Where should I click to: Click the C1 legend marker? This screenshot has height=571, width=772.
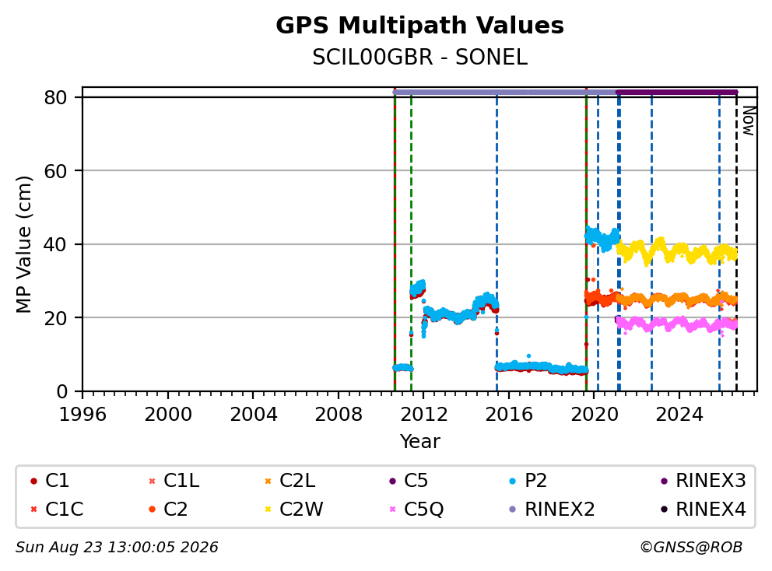(x=34, y=482)
